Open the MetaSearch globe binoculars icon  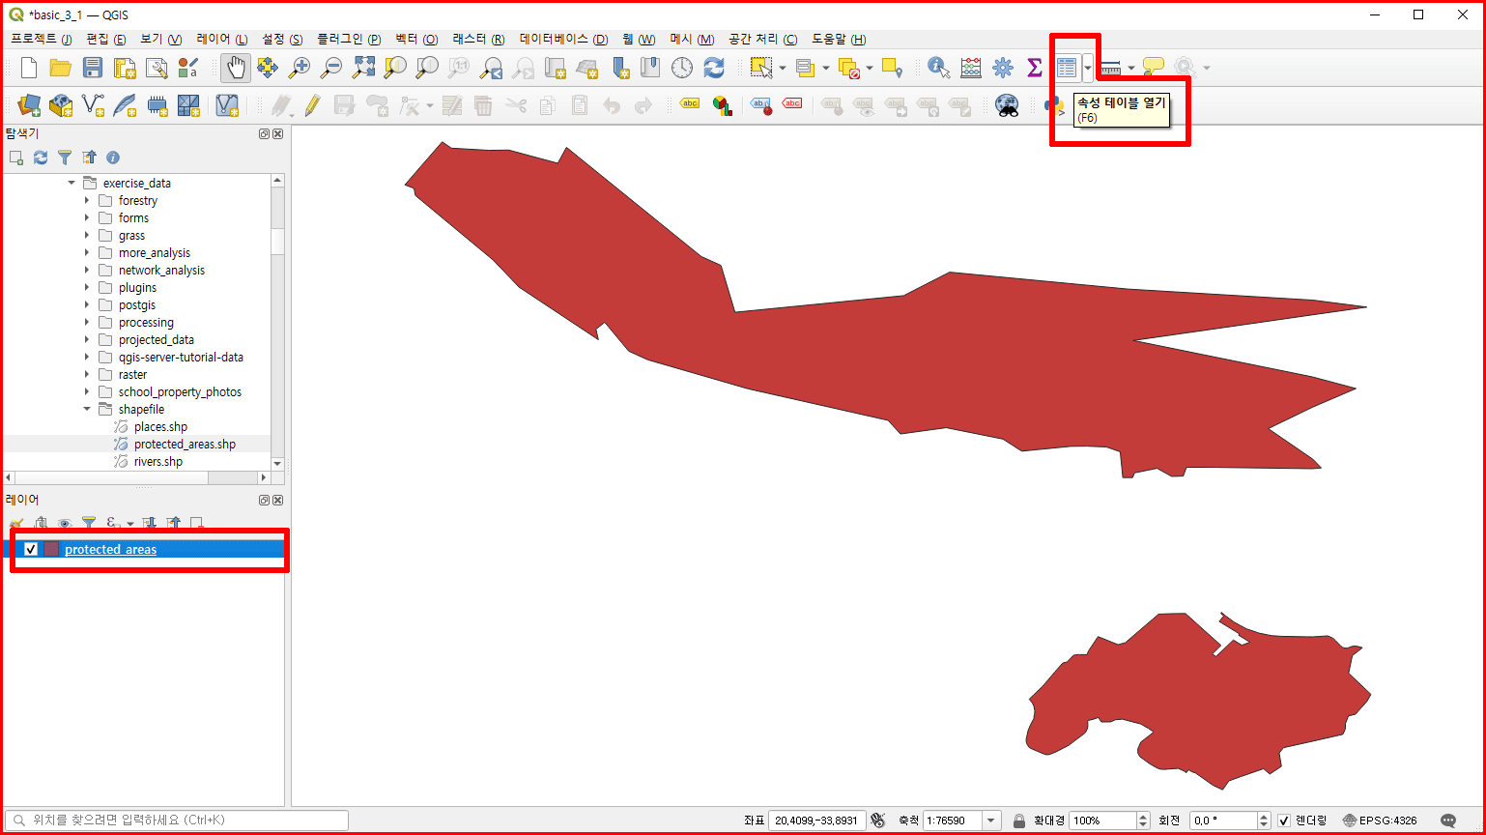1008,105
